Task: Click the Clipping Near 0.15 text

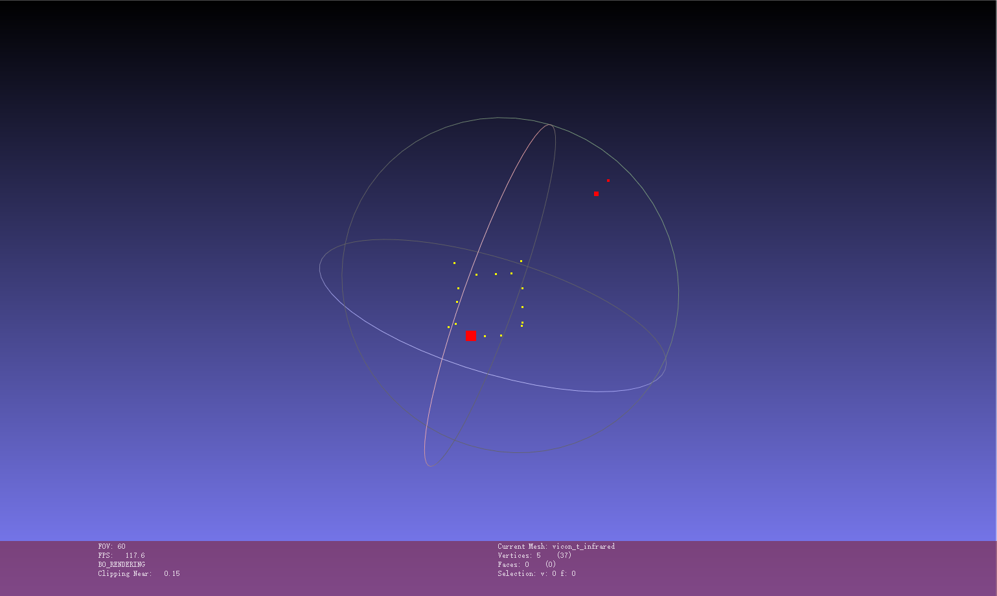Action: point(139,574)
